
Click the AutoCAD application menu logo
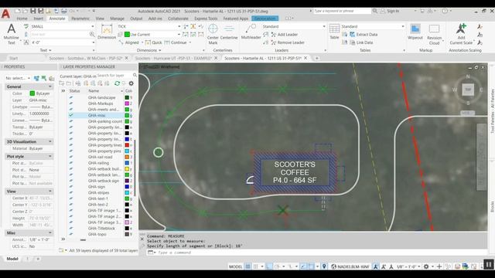point(5,14)
